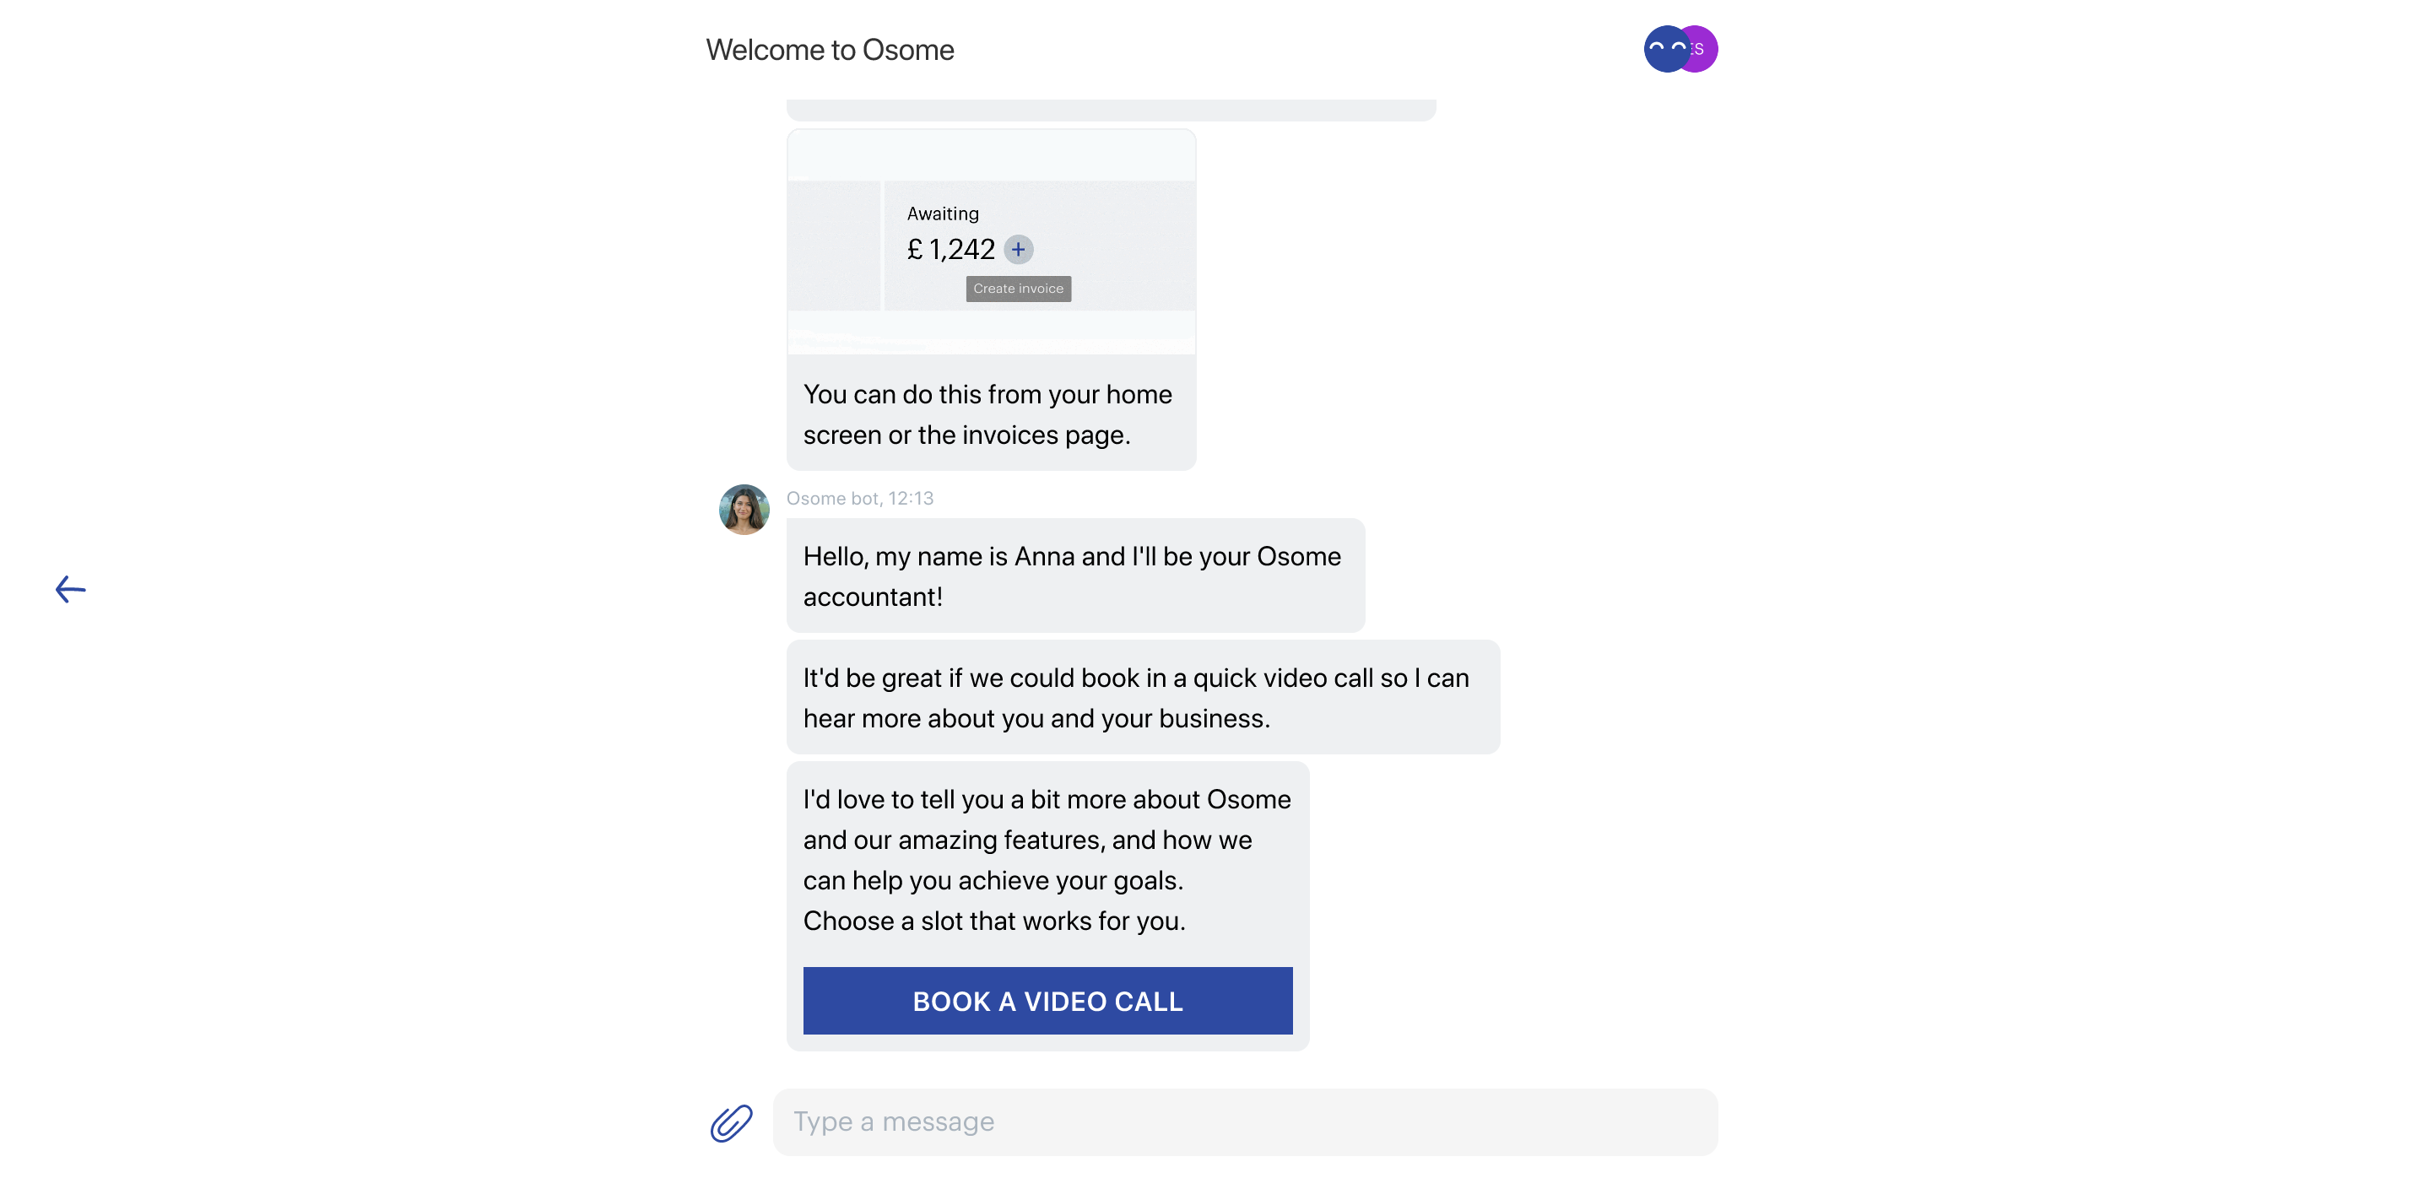The height and width of the screenshot is (1178, 2424).
Task: Click the Osome bot, 12:13 timestamp
Action: (860, 499)
